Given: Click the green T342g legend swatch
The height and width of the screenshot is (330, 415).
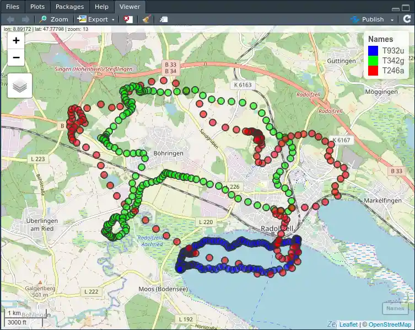Looking at the screenshot, I should click(373, 61).
